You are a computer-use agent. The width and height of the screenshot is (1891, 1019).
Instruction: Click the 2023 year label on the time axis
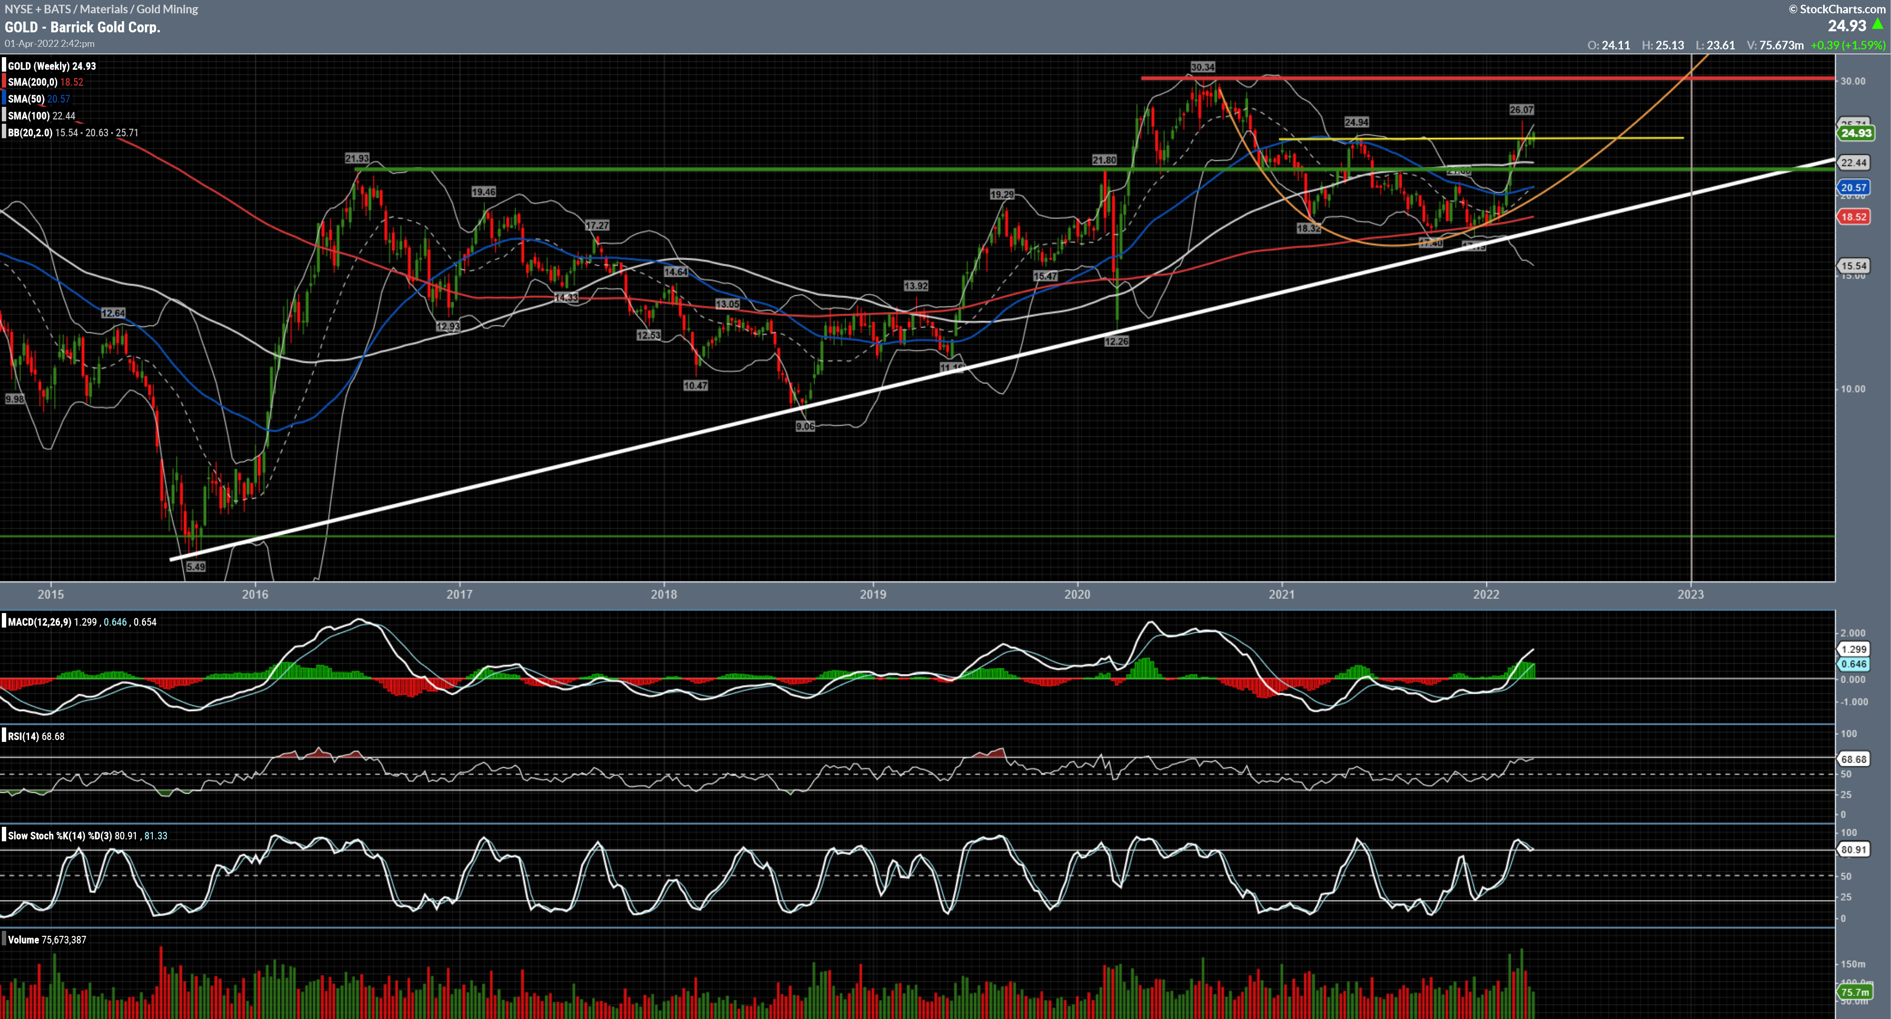pos(1690,595)
